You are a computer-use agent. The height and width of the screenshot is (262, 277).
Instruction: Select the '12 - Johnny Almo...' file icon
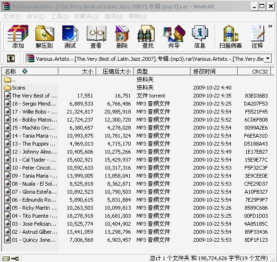[x=8, y=152]
